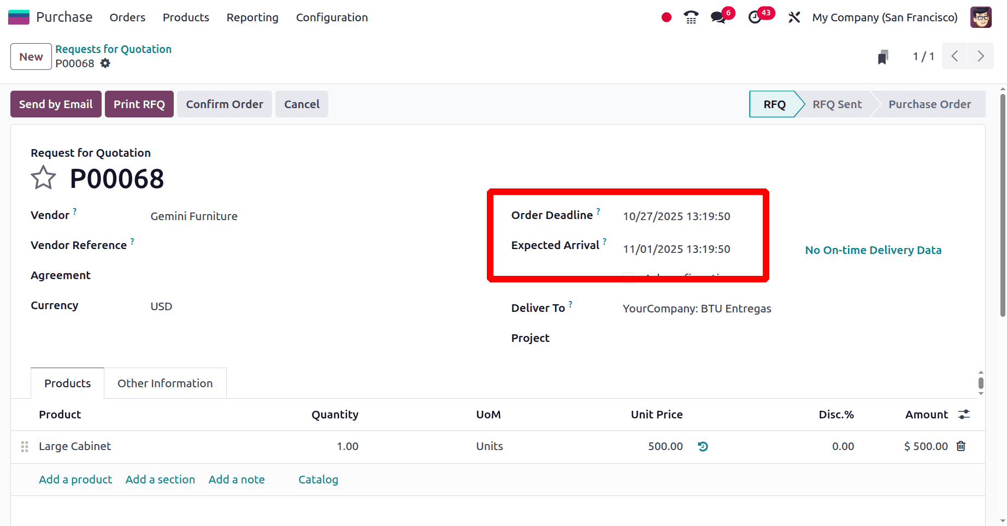Open the Catalog link below the product lines
The height and width of the screenshot is (526, 1007).
318,479
